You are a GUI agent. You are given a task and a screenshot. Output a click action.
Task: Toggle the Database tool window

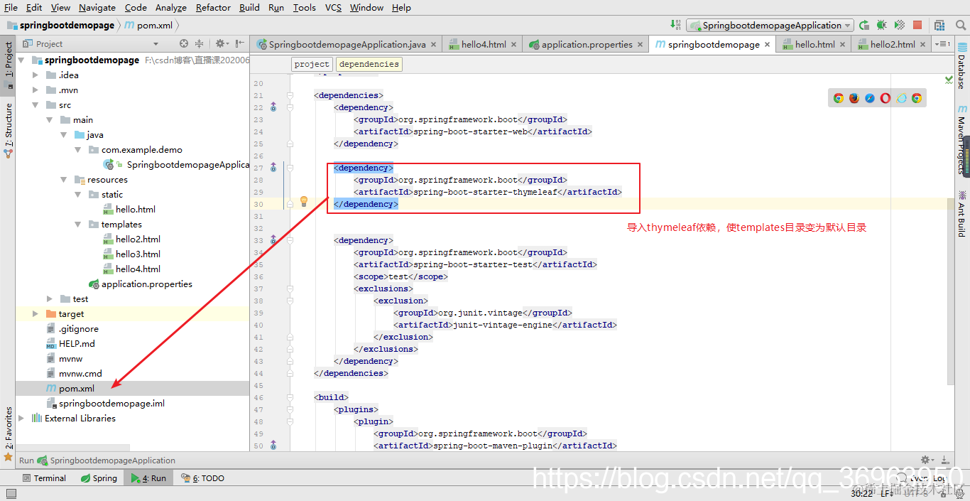tap(962, 65)
